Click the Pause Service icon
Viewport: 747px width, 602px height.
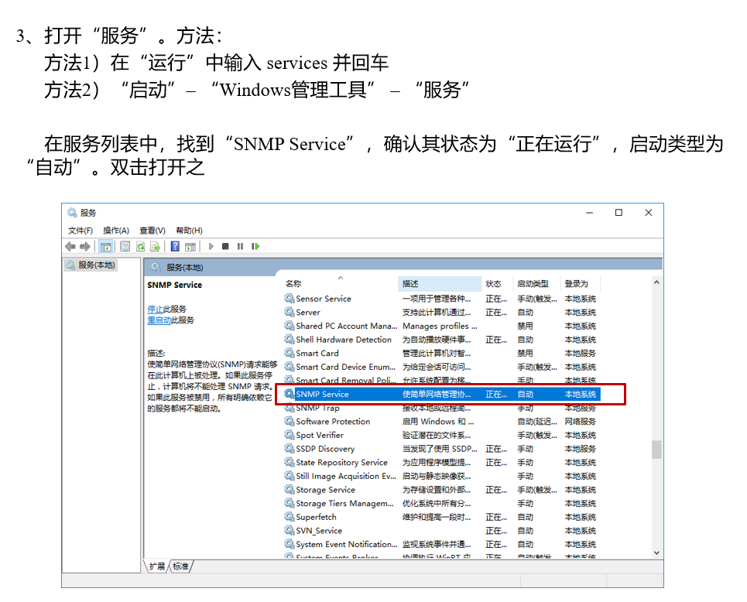pos(240,246)
